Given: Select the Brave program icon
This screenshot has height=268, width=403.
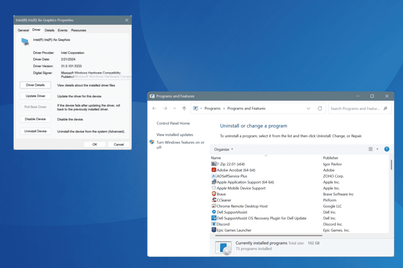Looking at the screenshot, I should pyautogui.click(x=214, y=194).
